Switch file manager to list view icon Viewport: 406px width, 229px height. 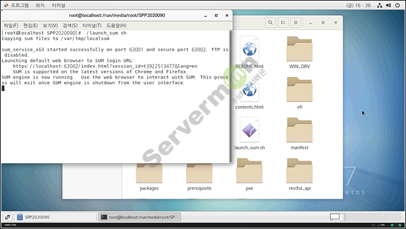[283, 23]
